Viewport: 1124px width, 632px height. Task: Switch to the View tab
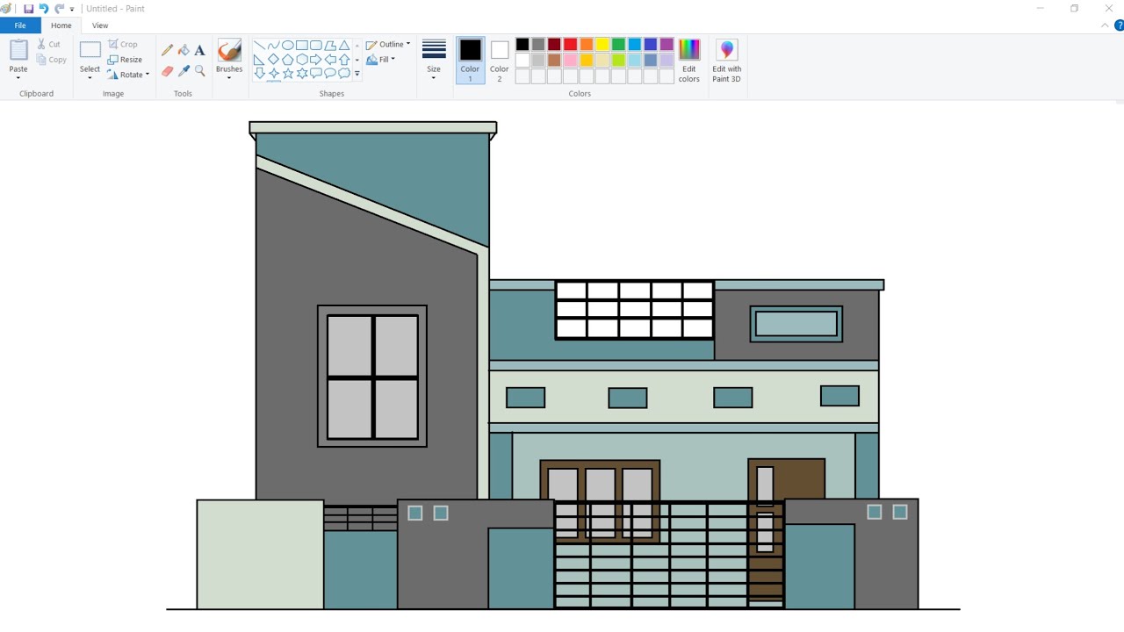(100, 25)
